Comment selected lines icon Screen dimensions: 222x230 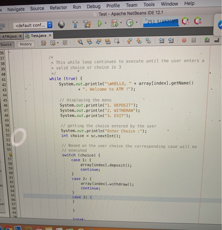tap(207, 40)
